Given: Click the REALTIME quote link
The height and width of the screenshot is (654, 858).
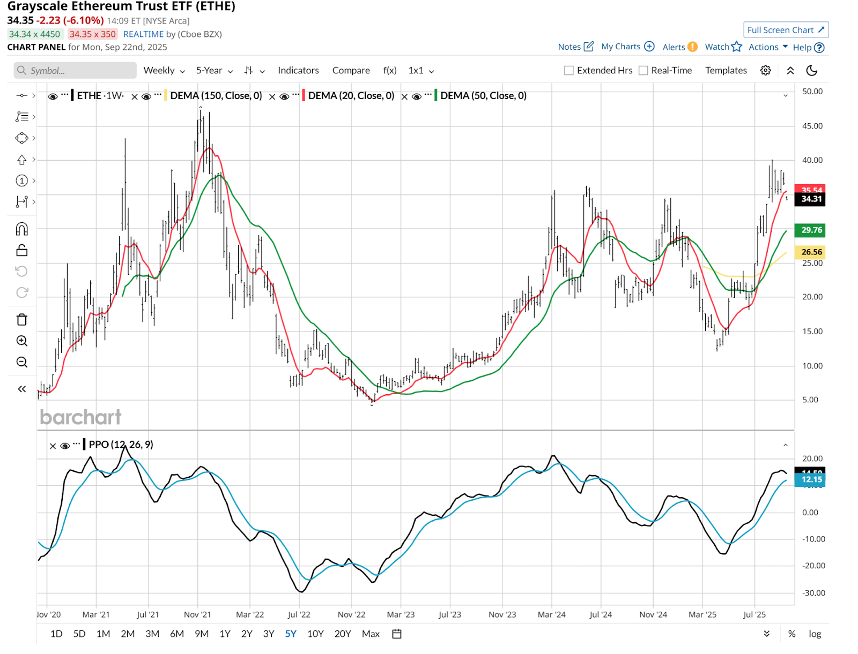Looking at the screenshot, I should (144, 34).
